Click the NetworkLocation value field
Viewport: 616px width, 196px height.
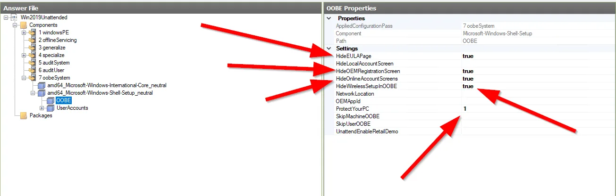(x=539, y=94)
